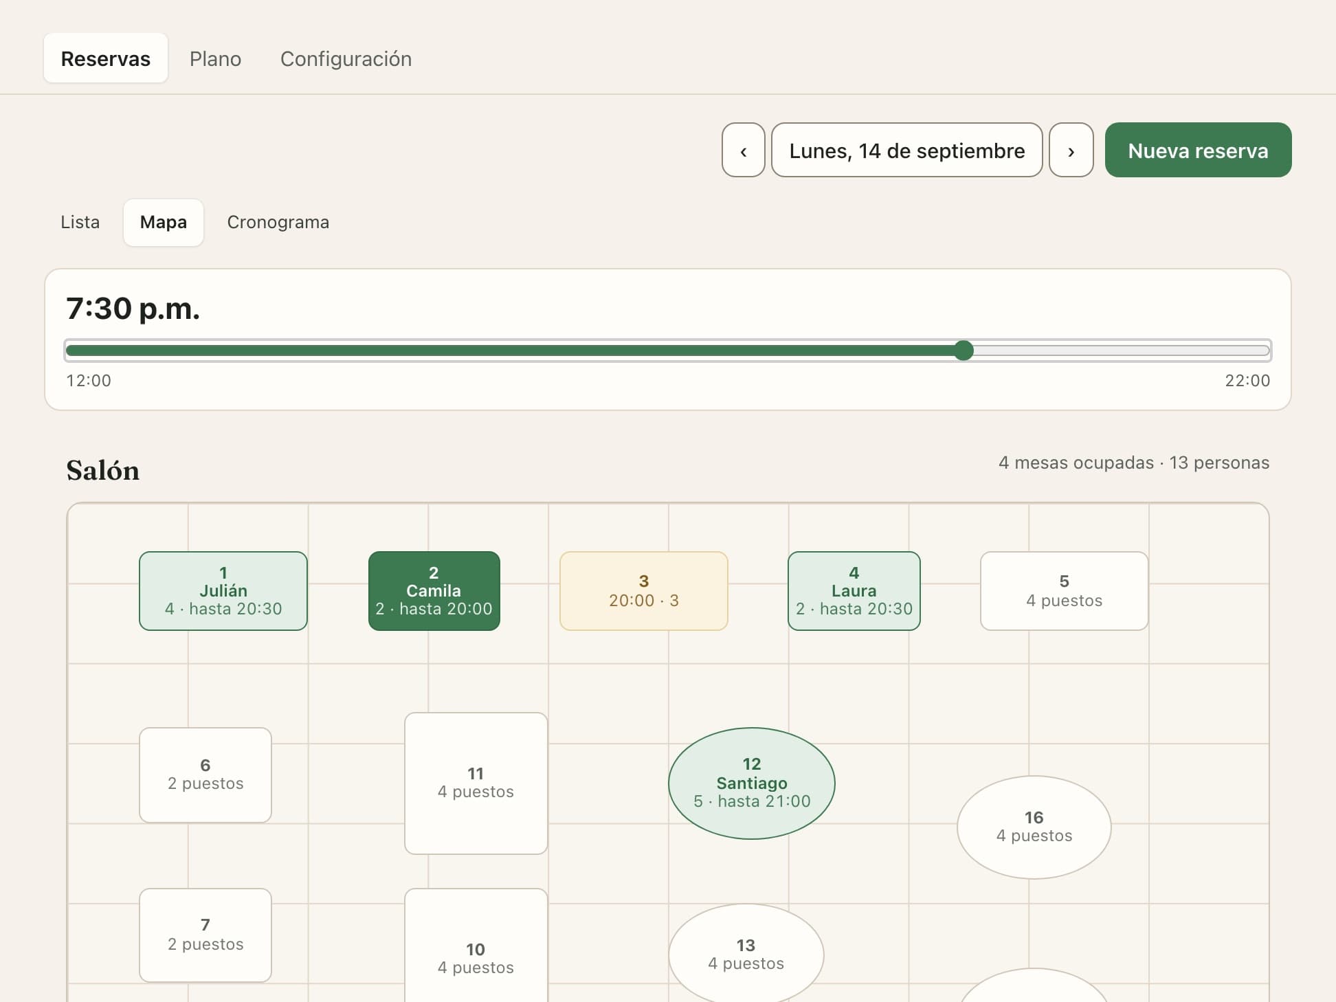Select round table 13 with 4 puestos
Viewport: 1336px width, 1002px height.
746,954
